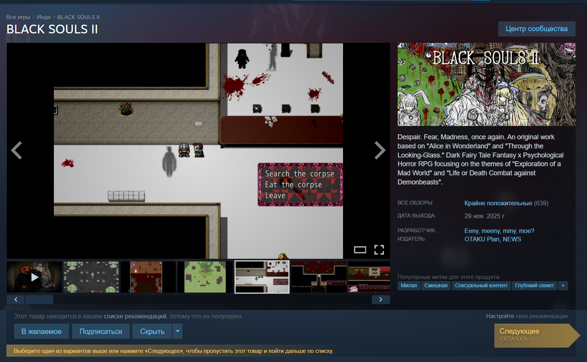Switch the media viewer to theater mode
The height and width of the screenshot is (362, 587).
click(360, 250)
